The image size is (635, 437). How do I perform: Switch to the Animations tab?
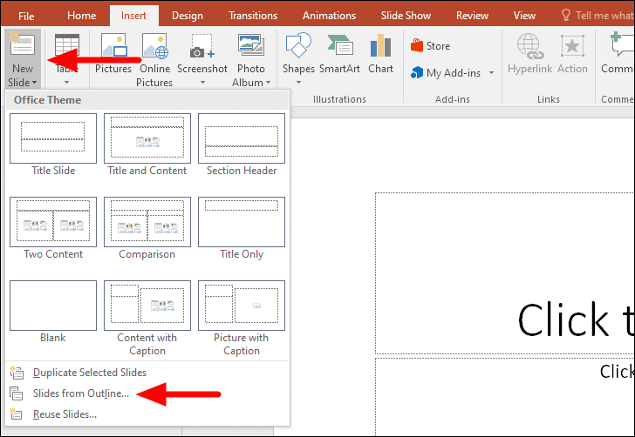329,16
